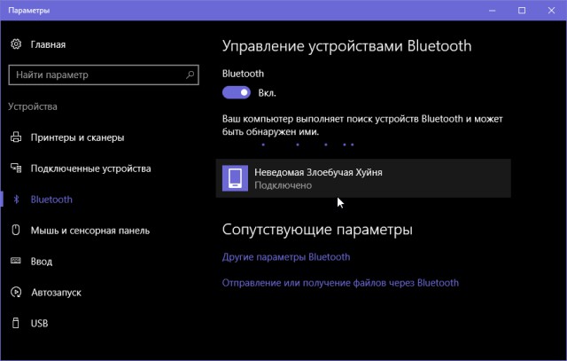Open Мышь и сенсорная панель section
This screenshot has height=361, width=567.
[x=90, y=231]
